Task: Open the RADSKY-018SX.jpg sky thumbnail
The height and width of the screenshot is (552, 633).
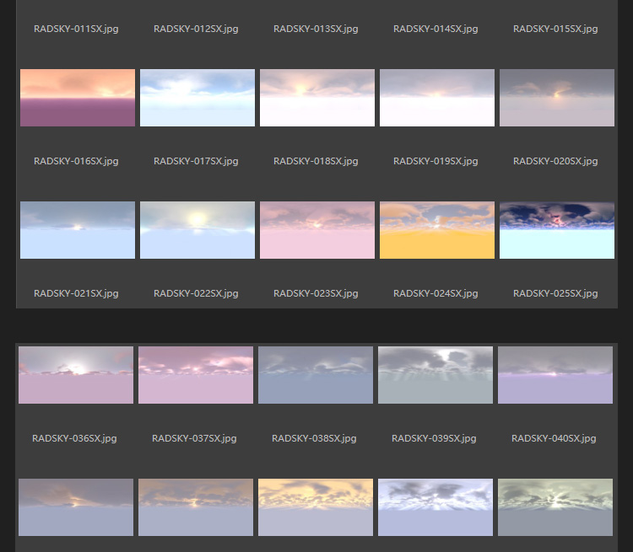Action: pos(317,98)
